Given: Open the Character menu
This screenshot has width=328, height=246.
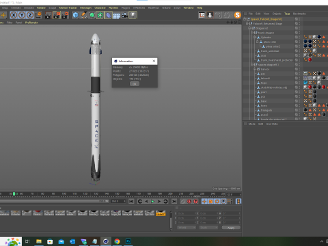Looking at the screenshot, I should (100, 8).
